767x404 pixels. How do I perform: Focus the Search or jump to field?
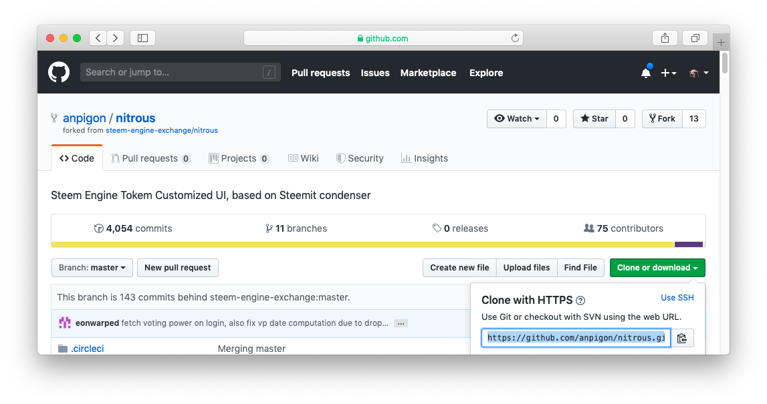[171, 72]
